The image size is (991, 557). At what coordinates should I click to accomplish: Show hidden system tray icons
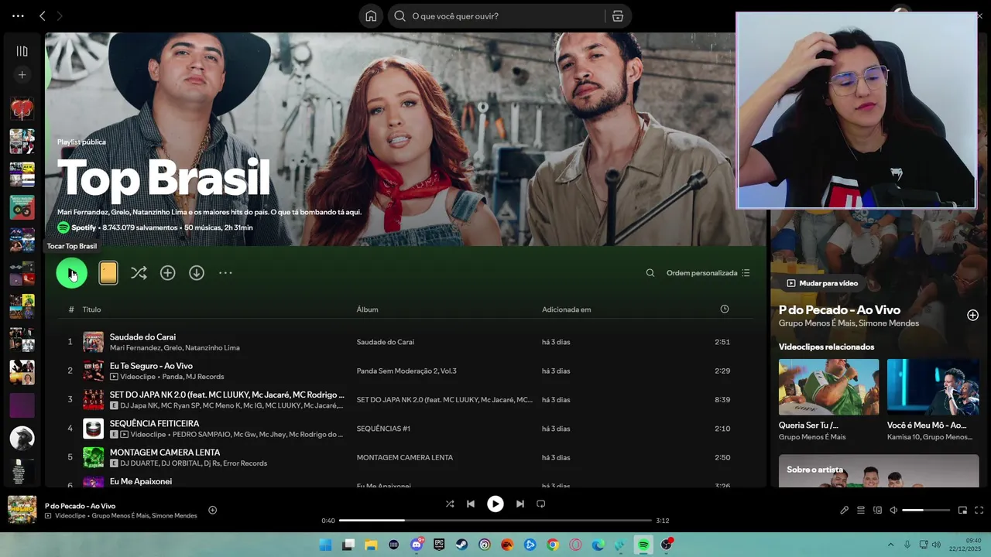tap(890, 545)
